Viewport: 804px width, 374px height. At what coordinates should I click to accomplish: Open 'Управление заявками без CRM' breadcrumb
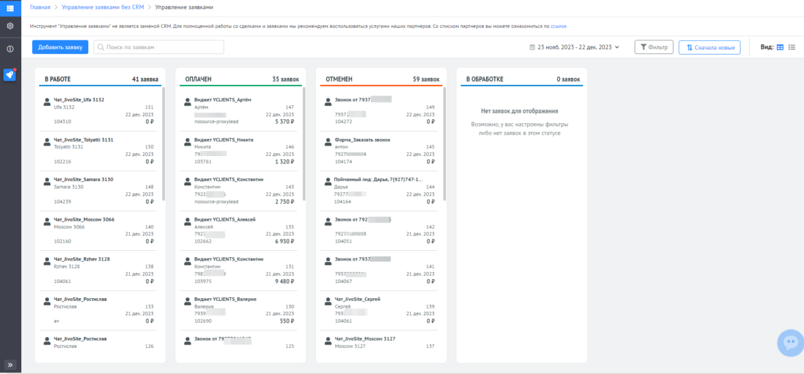click(102, 7)
